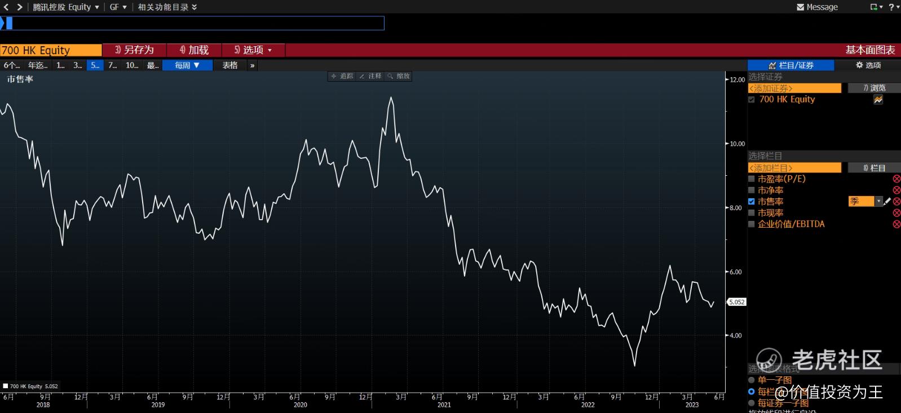Switch to the 选项 gear tab

(868, 65)
